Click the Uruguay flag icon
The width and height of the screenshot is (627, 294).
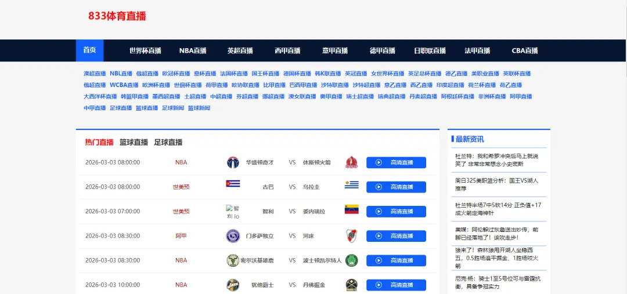point(351,184)
